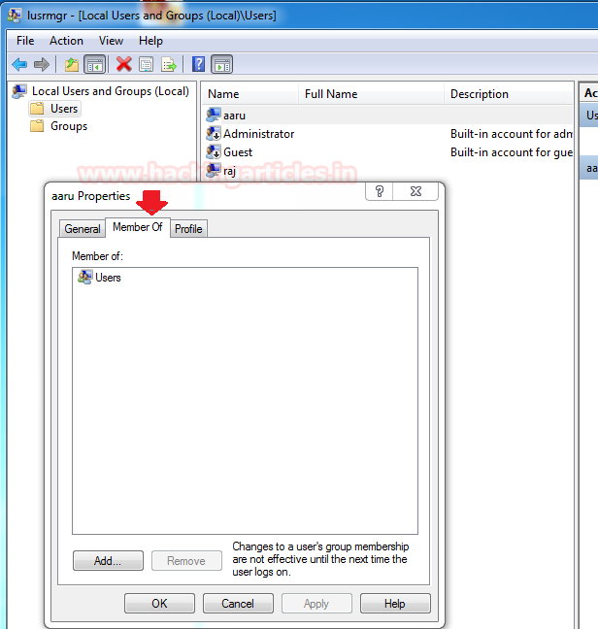Go up one level with folder icon

click(x=72, y=64)
